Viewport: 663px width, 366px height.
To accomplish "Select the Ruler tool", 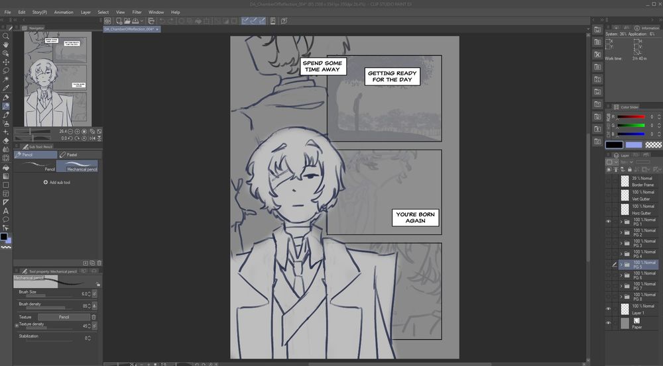I will 6,203.
